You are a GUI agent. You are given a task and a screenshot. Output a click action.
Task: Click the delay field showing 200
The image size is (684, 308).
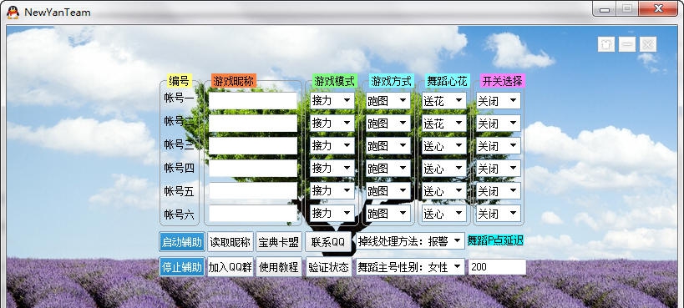(497, 266)
